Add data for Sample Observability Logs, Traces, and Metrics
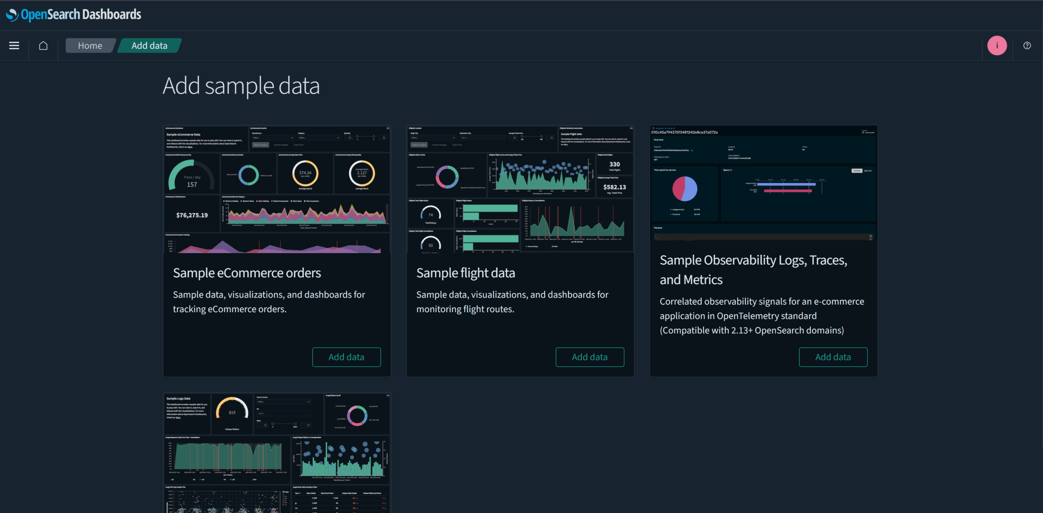This screenshot has width=1043, height=513. pos(833,357)
